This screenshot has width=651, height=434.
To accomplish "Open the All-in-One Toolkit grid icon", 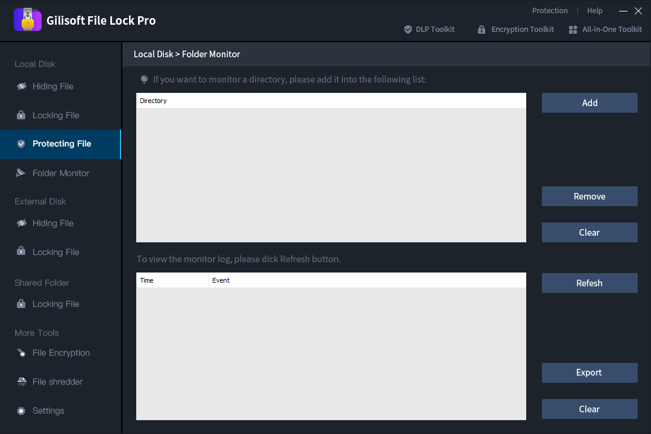I will click(x=573, y=30).
